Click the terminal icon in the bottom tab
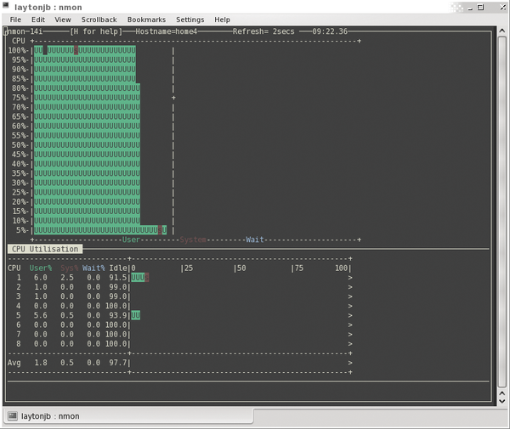The height and width of the screenshot is (429, 510). tap(13, 416)
